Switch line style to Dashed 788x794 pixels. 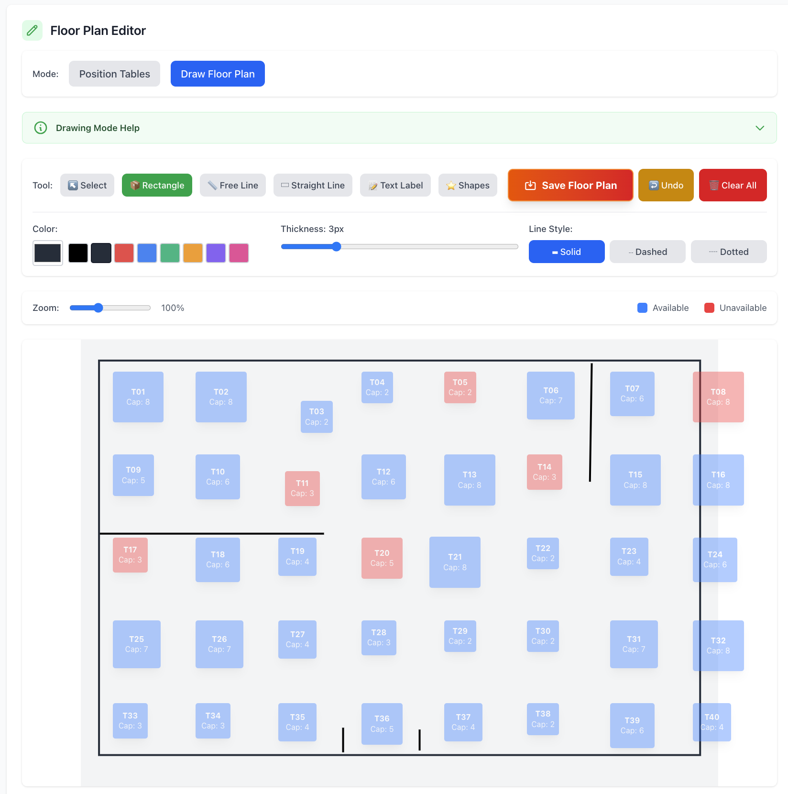(647, 252)
